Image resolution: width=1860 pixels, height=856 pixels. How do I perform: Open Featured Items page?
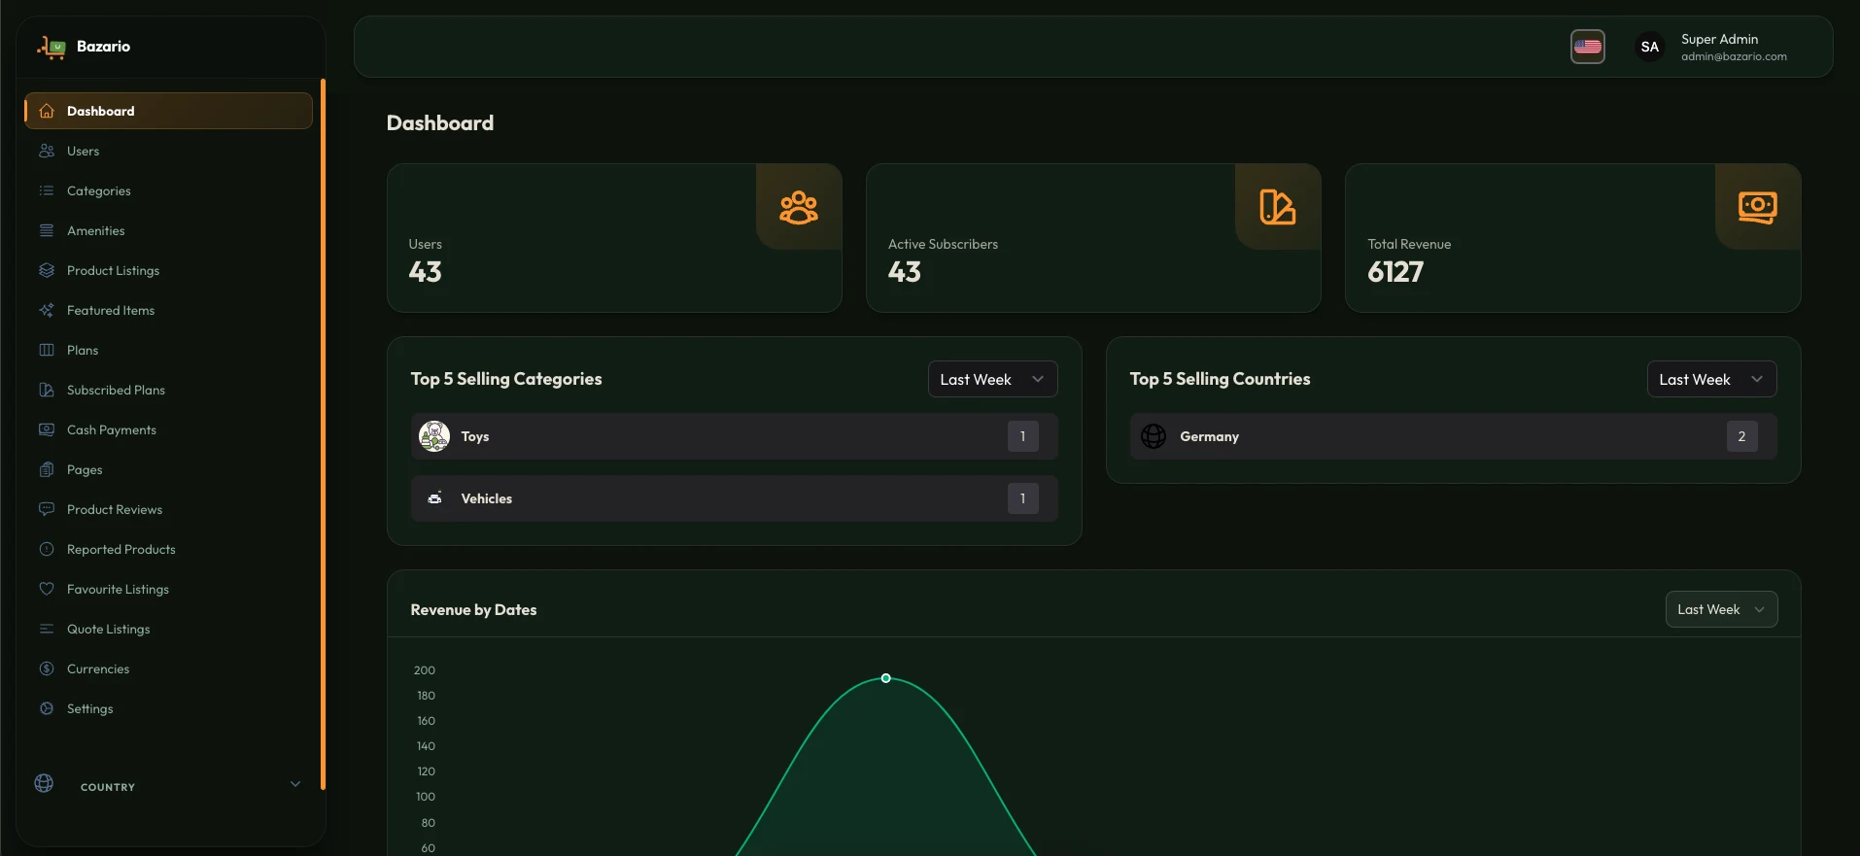click(x=168, y=310)
